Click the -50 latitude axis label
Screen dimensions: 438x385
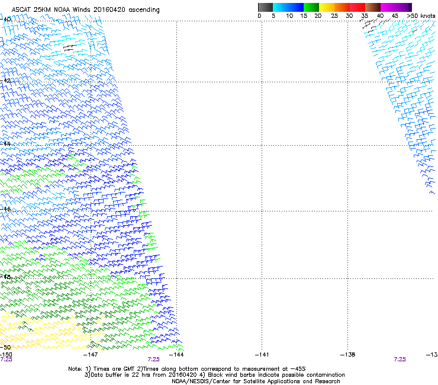click(x=5, y=347)
